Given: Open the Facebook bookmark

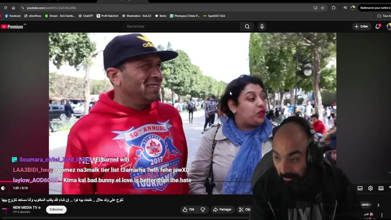Looking at the screenshot, I should 13,16.
